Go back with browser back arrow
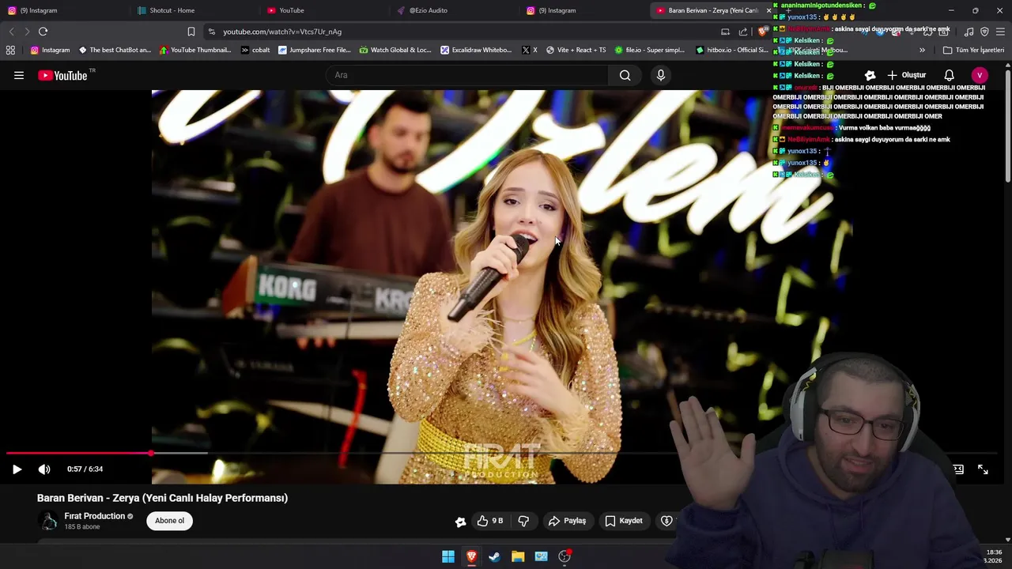 click(x=11, y=32)
